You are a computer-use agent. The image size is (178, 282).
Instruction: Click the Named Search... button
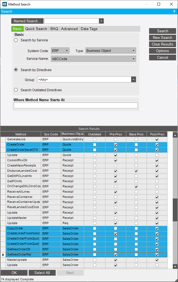pyautogui.click(x=27, y=21)
